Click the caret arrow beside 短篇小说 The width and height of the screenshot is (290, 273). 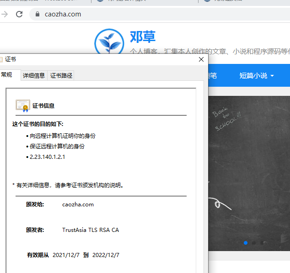(x=272, y=76)
